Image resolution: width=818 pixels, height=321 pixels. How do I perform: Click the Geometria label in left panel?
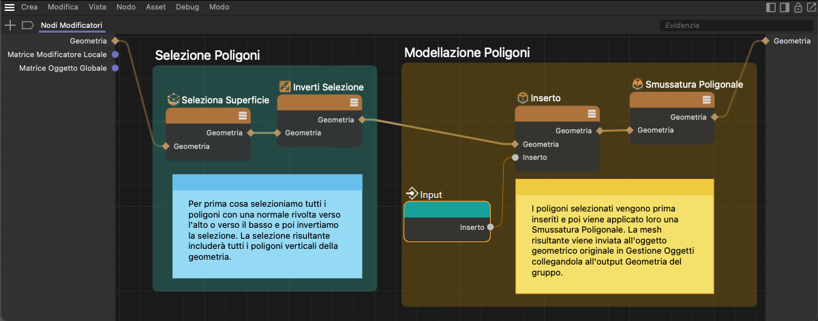(x=89, y=41)
